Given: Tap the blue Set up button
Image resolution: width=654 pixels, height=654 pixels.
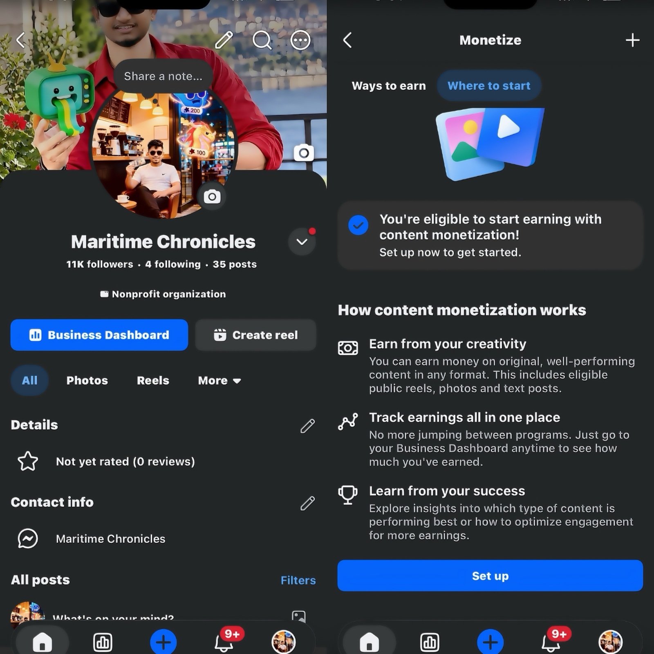Looking at the screenshot, I should tap(490, 576).
